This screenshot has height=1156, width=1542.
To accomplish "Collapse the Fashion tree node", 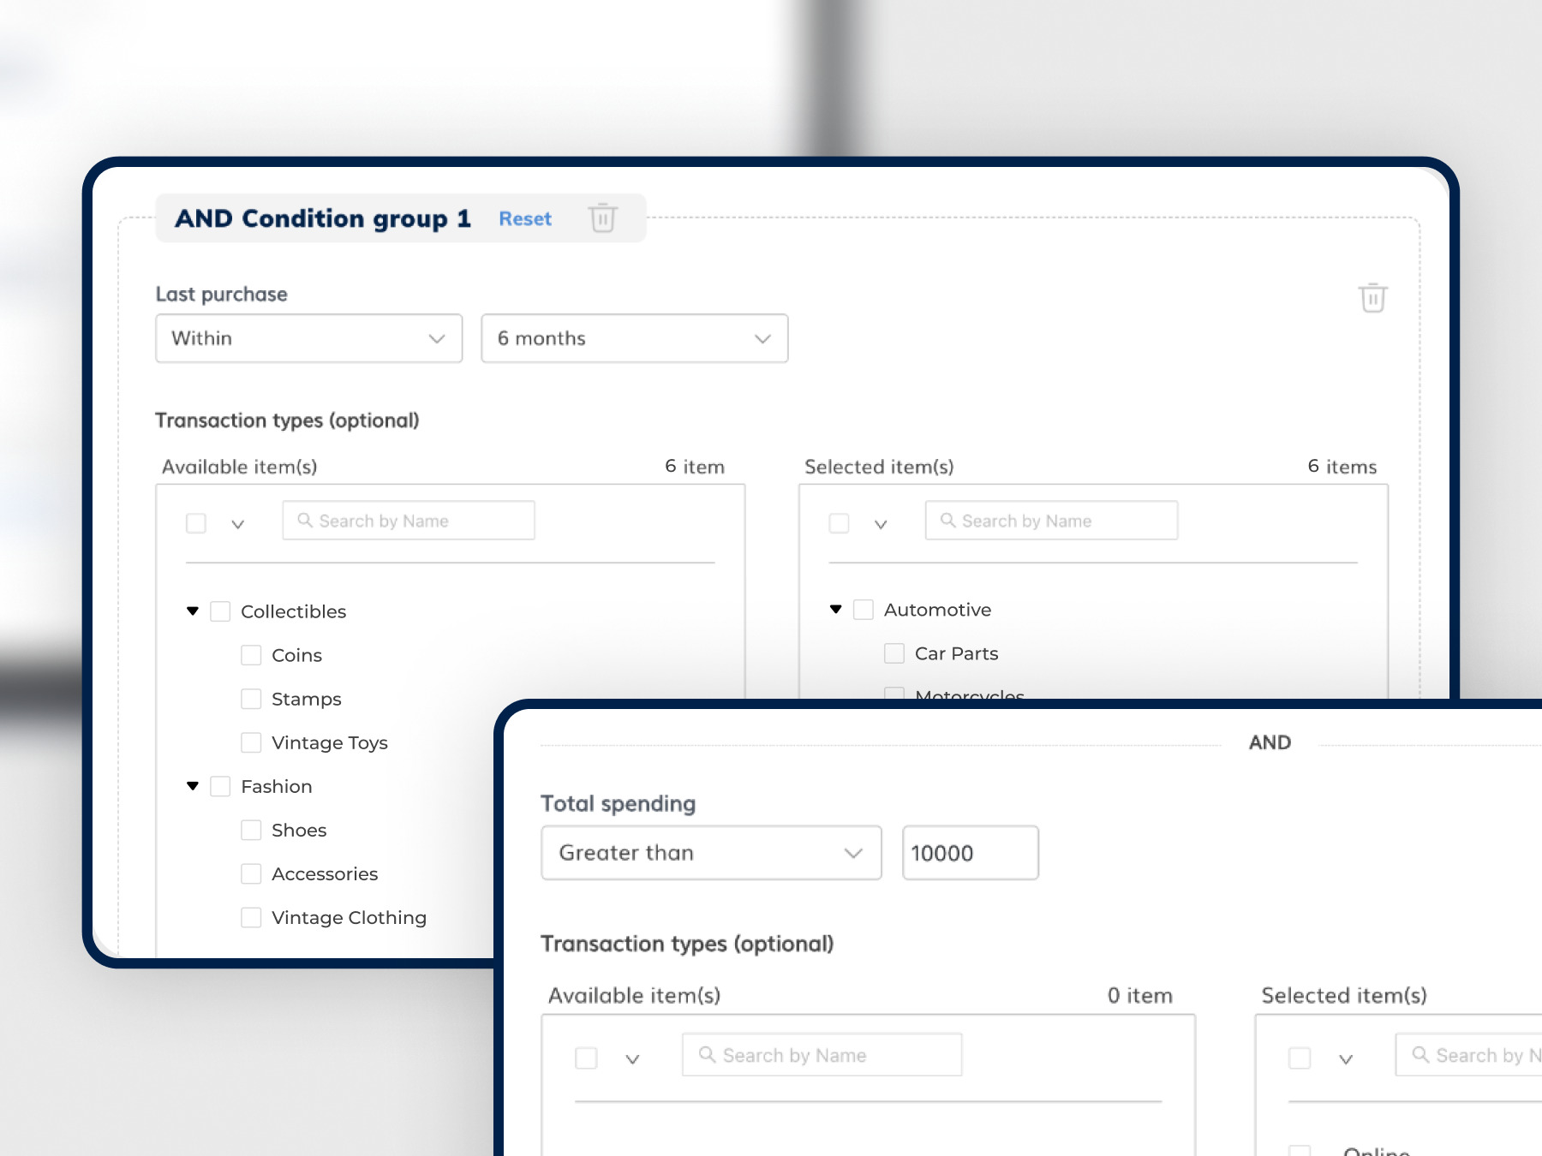I will click(193, 786).
